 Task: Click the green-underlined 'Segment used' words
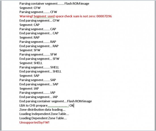44,16
